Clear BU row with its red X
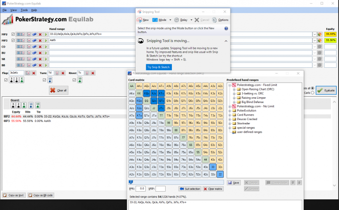This screenshot has height=210, width=339. point(40,53)
